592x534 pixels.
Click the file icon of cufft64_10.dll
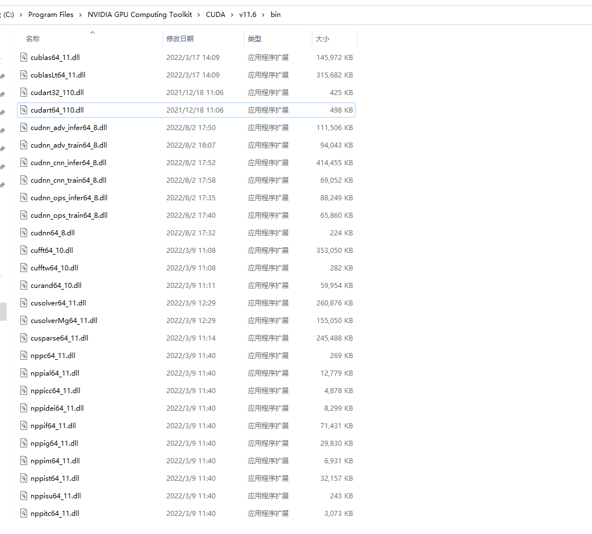[23, 250]
